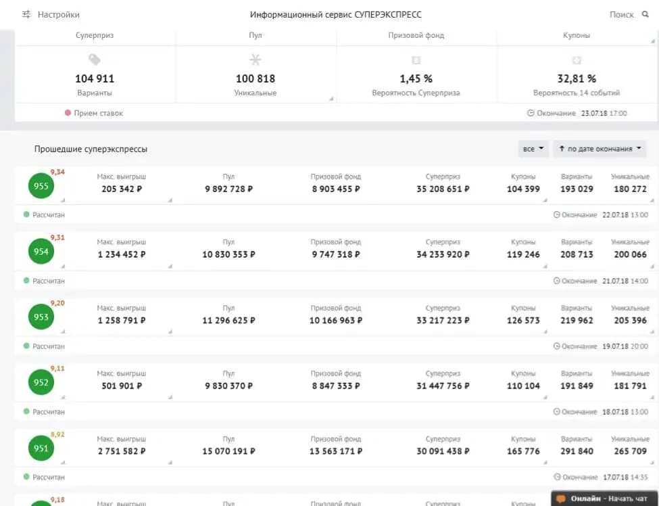Click the clock icon beside 22.07.18 13:00
659x506 pixels.
tap(557, 214)
